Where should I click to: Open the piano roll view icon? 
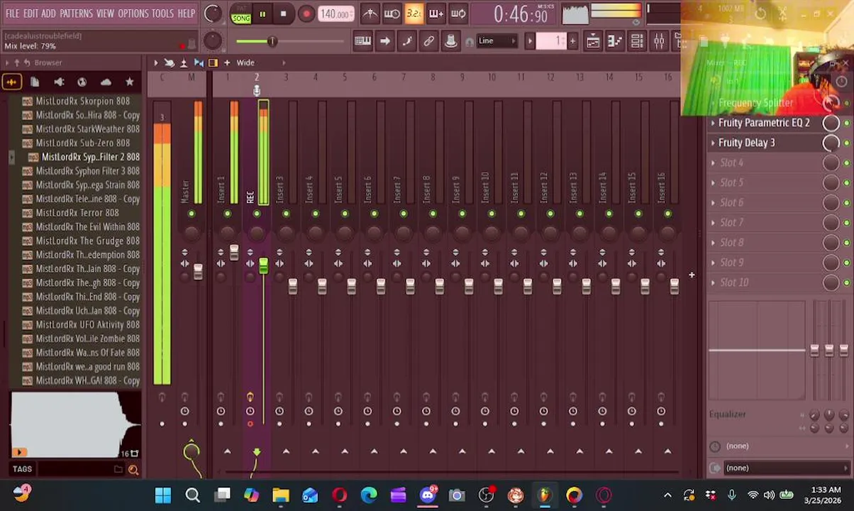tap(614, 41)
